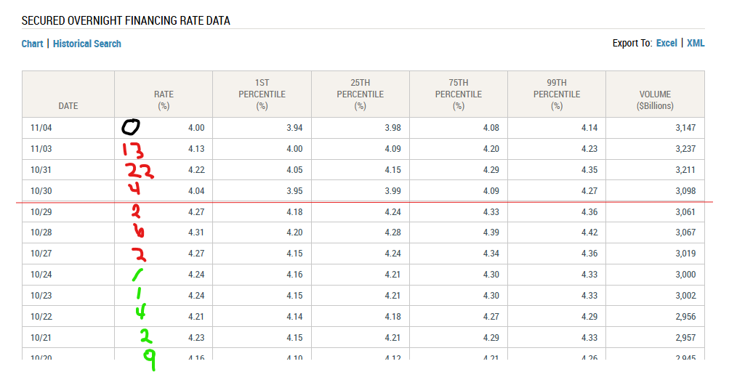Select the 2,956 volume value for 10/22
The width and height of the screenshot is (729, 372).
685,317
